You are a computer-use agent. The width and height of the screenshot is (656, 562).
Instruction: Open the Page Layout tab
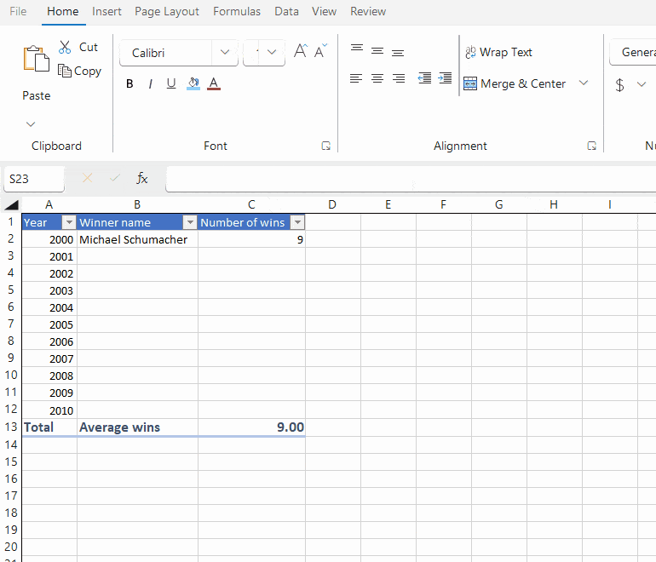point(167,11)
